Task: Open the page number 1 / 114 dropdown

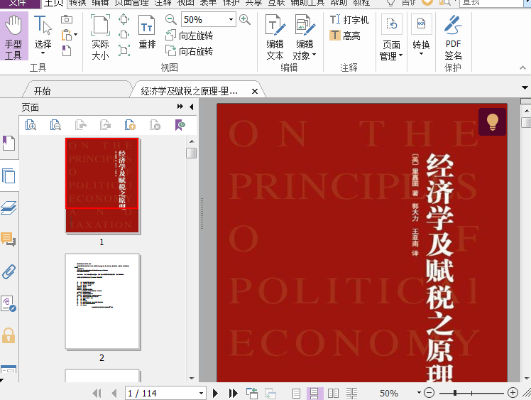Action: 201,393
